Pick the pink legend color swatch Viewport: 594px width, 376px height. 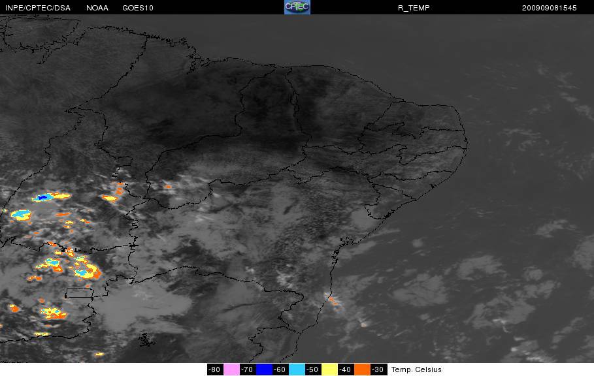point(231,369)
